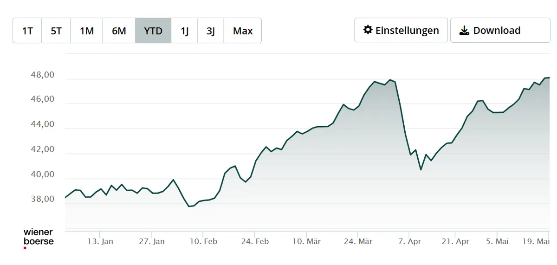This screenshot has height=265, width=557.
Task: Click the 19. Mai date label
Action: click(x=537, y=241)
